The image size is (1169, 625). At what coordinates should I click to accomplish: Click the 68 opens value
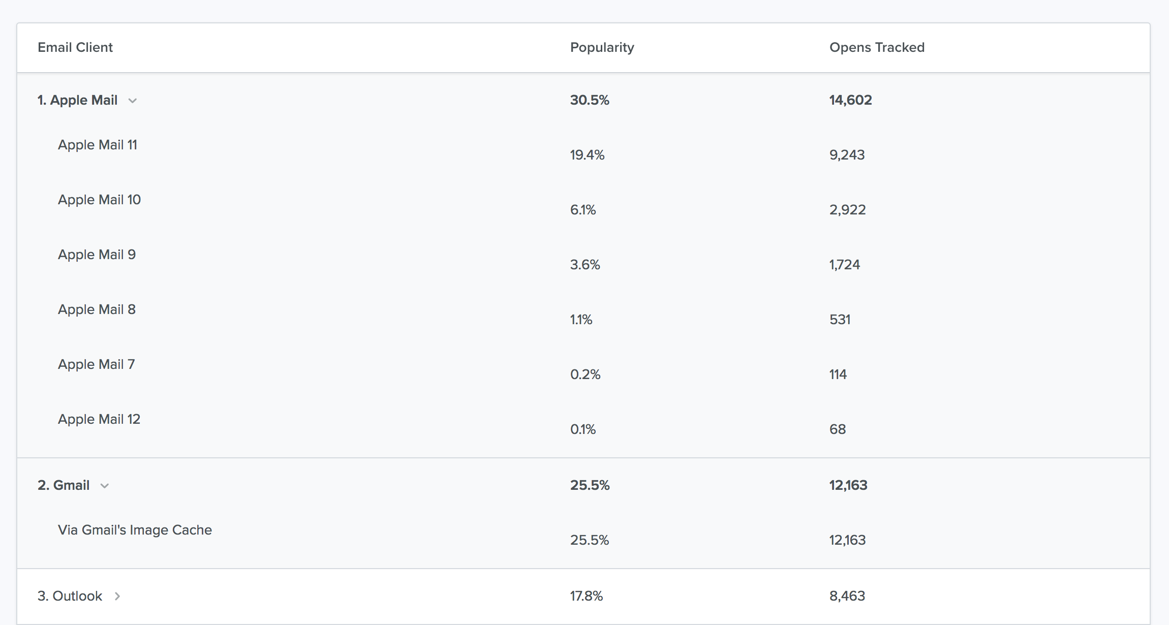tap(838, 429)
